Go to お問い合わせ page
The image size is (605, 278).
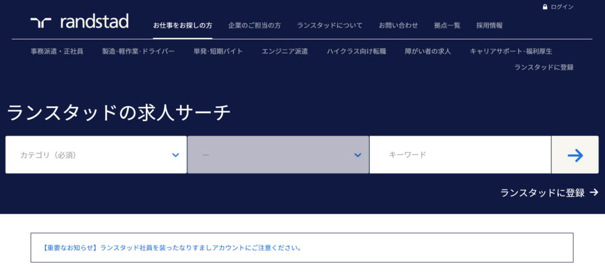[x=398, y=25]
